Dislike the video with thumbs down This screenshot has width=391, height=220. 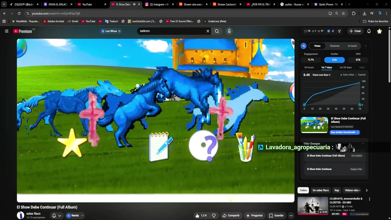click(x=214, y=215)
